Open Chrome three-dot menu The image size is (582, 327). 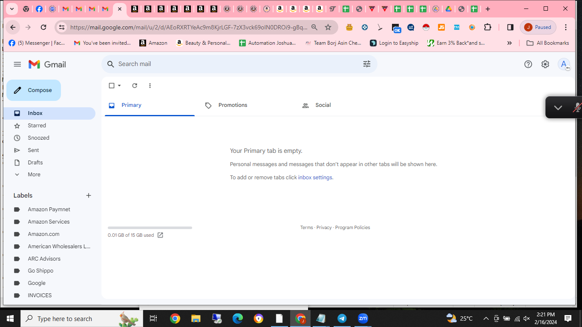pos(566,27)
